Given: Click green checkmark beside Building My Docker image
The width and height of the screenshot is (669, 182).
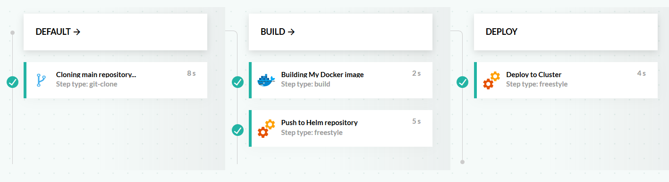Looking at the screenshot, I should click(237, 82).
